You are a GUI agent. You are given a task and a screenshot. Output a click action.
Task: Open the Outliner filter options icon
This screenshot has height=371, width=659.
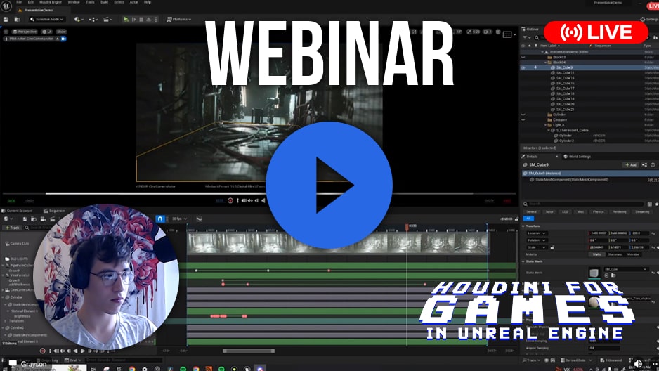click(x=526, y=38)
